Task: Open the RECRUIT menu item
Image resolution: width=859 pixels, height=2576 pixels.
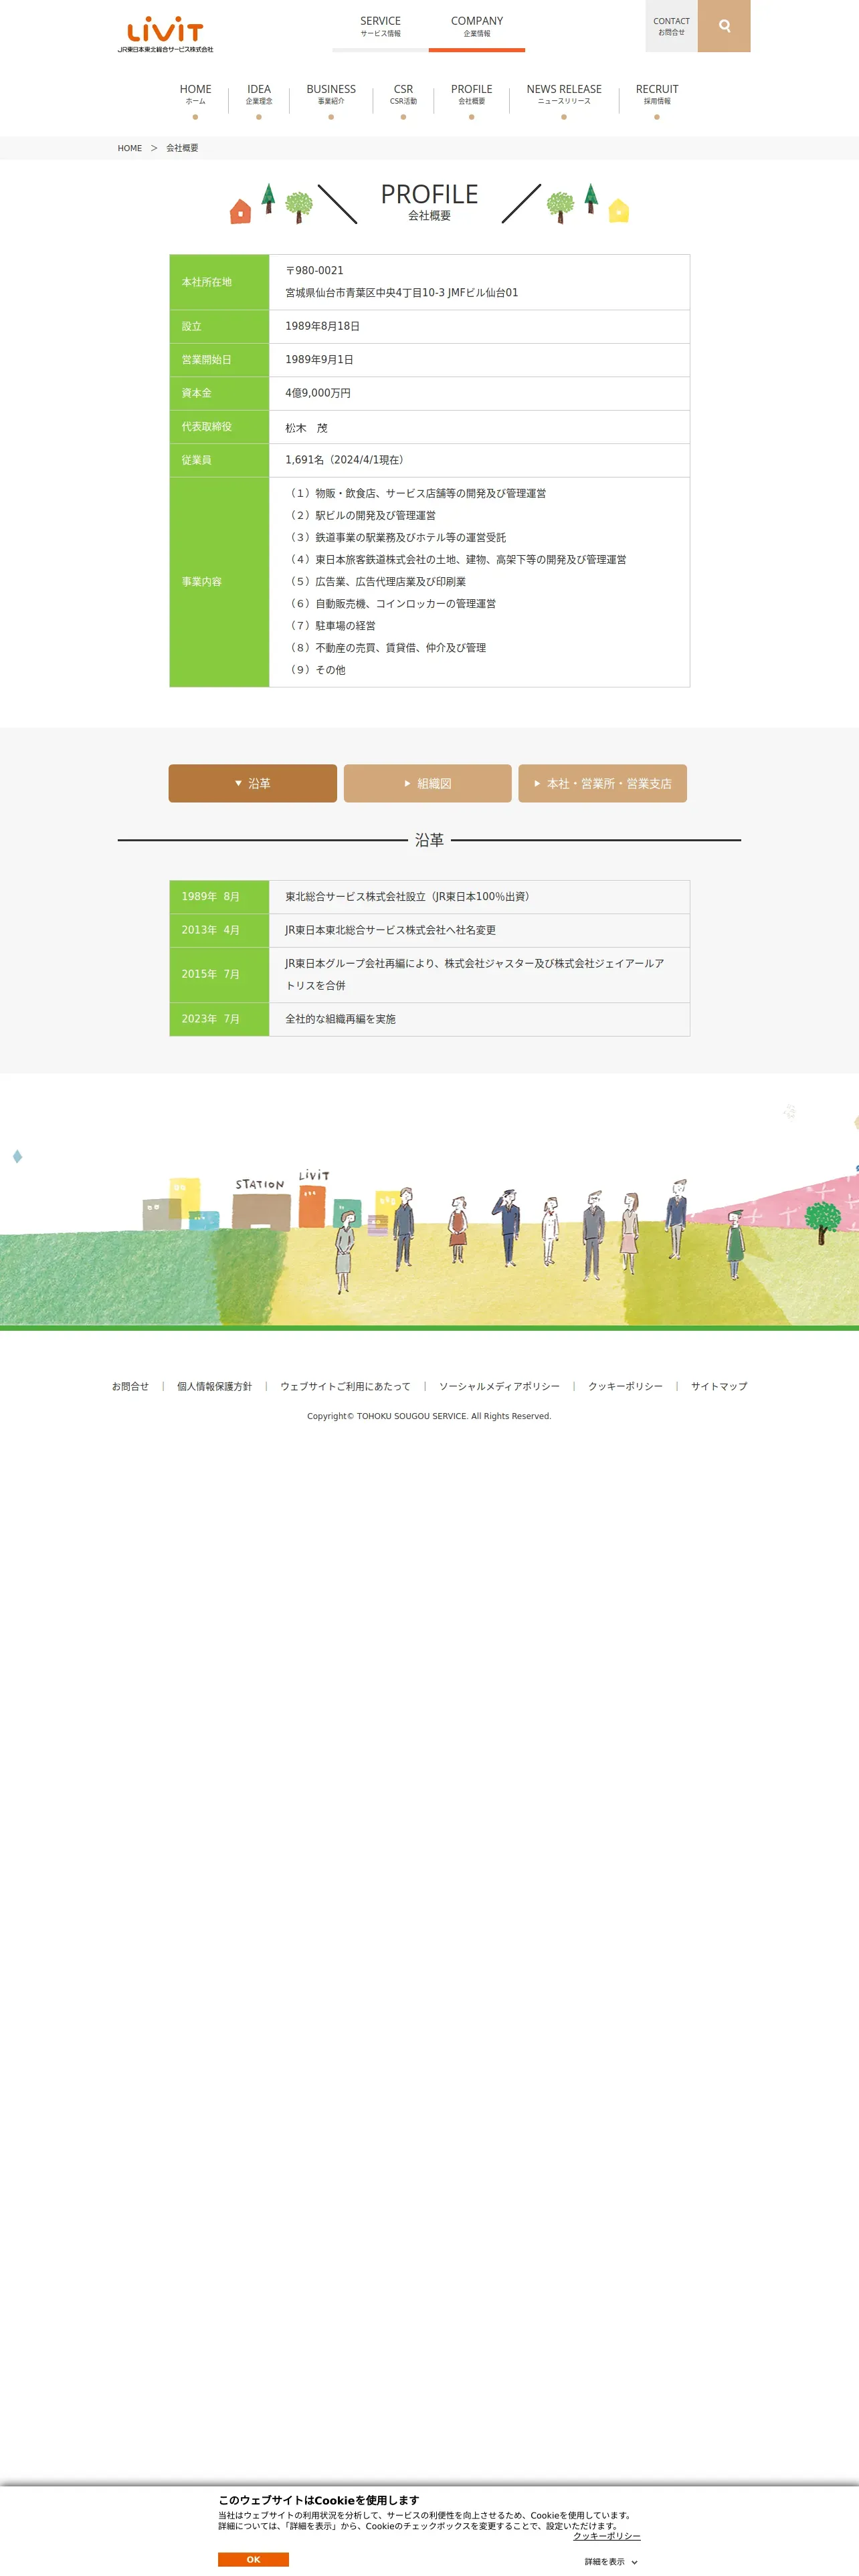Action: [x=657, y=95]
